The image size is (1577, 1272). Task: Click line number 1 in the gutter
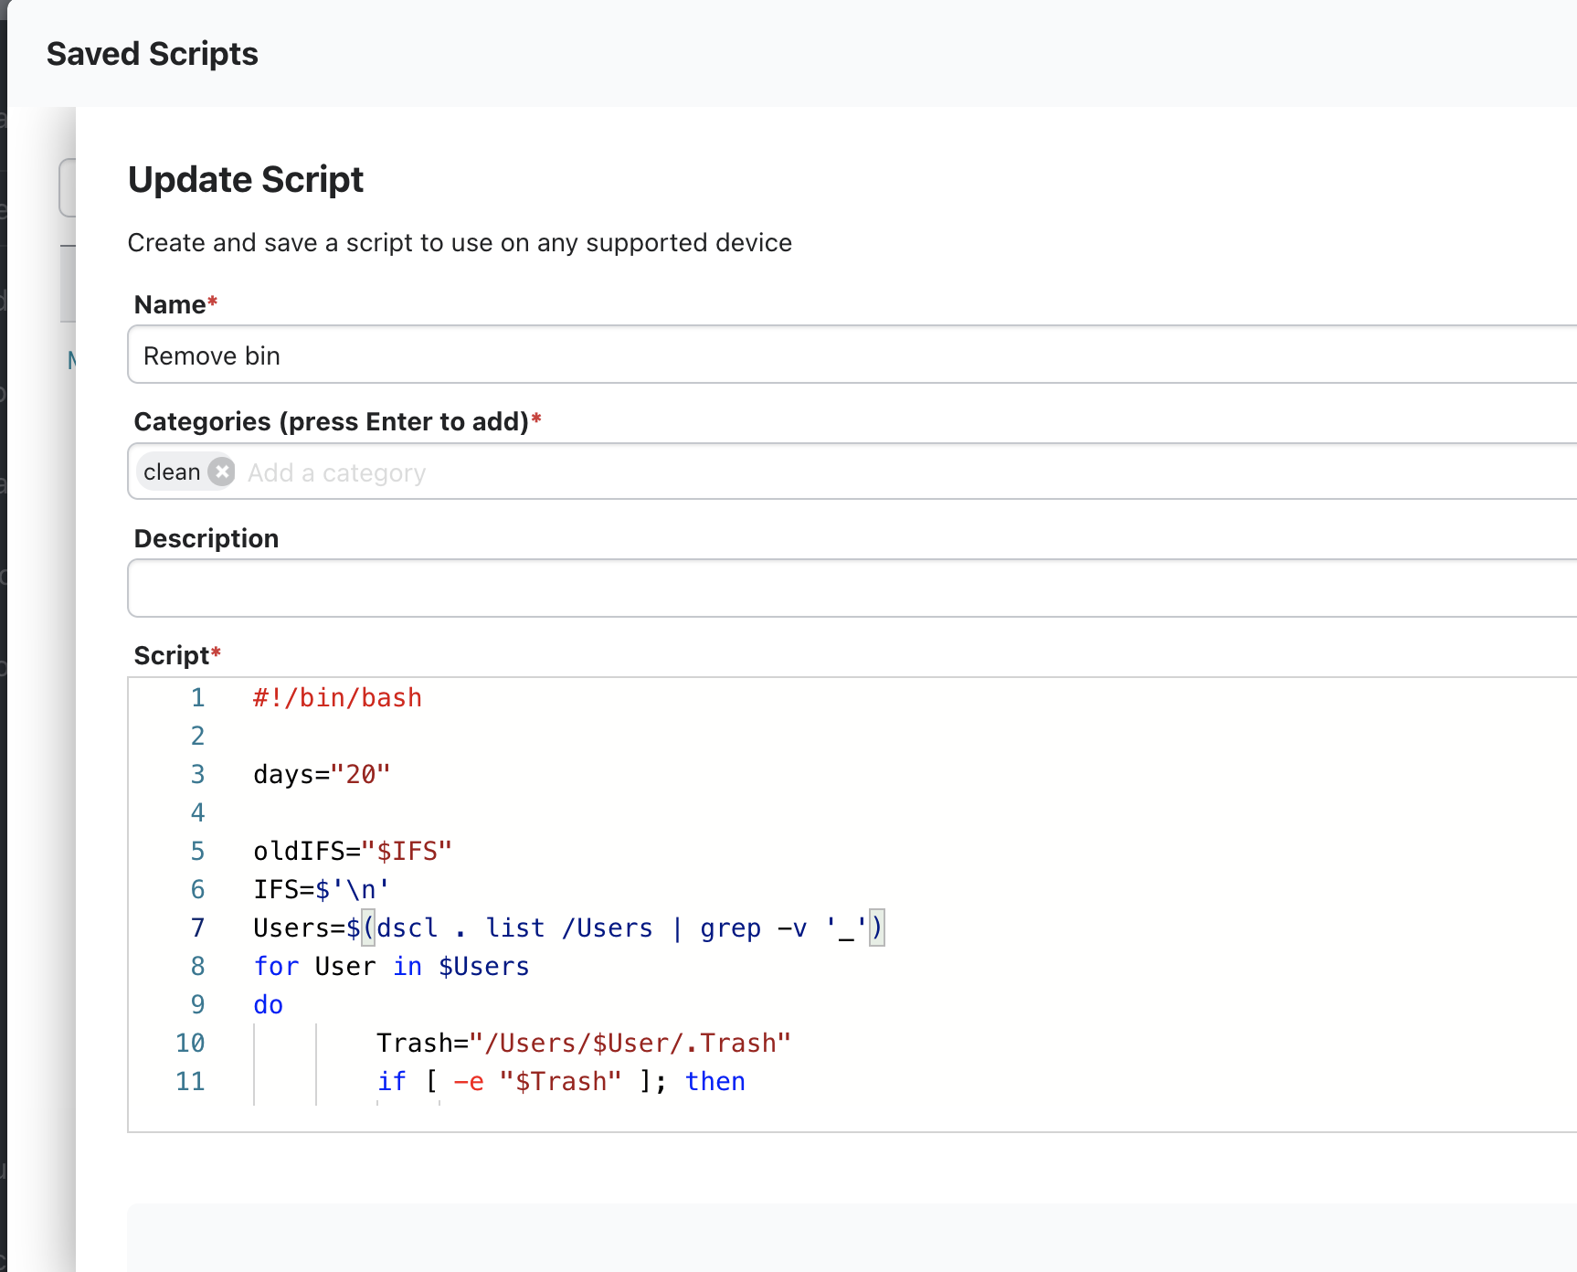(x=197, y=697)
